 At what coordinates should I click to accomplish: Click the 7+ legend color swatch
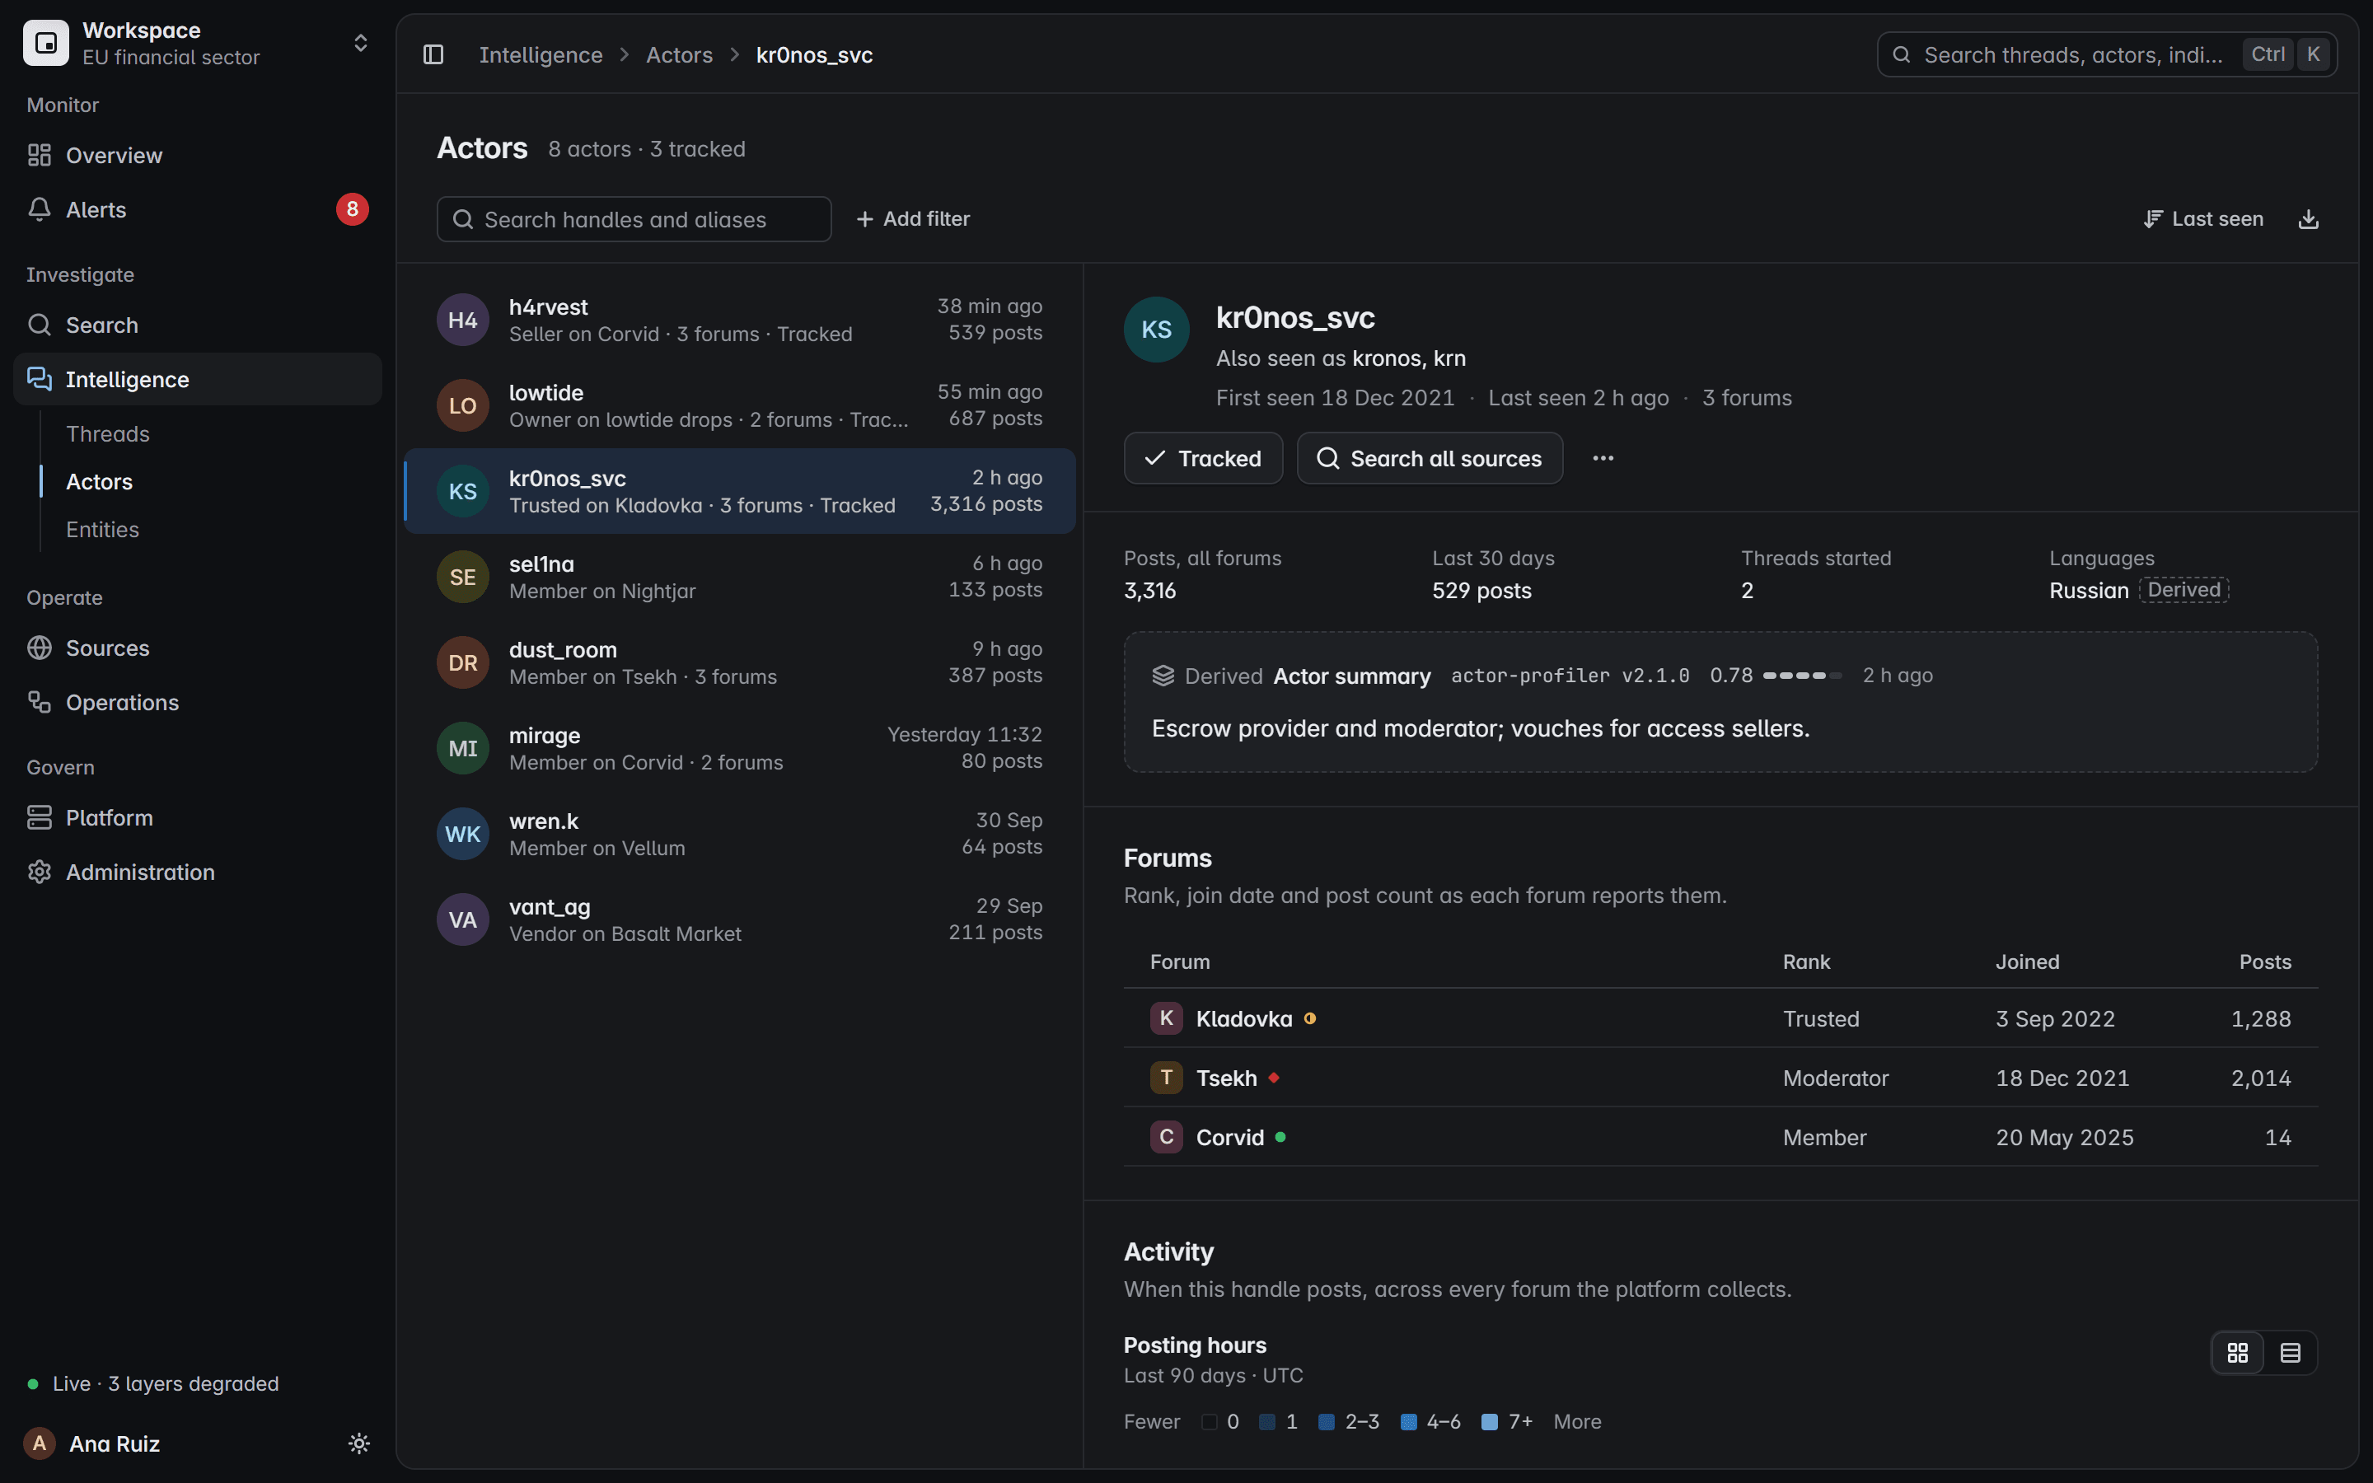point(1490,1421)
